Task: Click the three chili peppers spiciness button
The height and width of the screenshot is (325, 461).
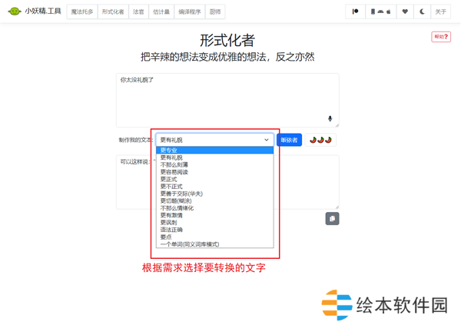Action: [320, 140]
